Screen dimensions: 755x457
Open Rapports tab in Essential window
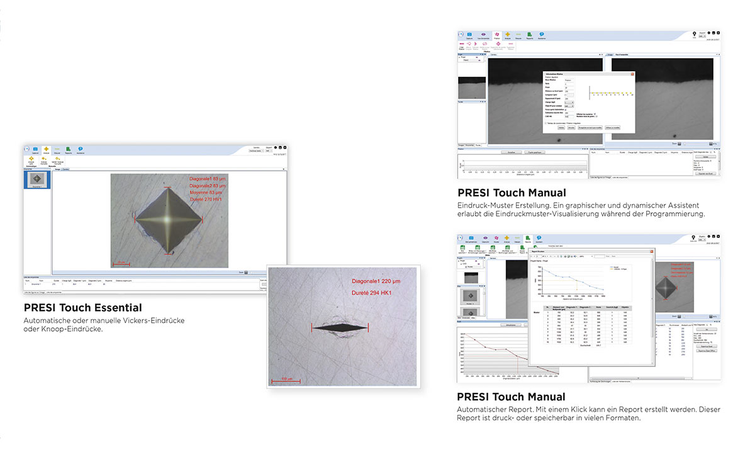pos(68,150)
